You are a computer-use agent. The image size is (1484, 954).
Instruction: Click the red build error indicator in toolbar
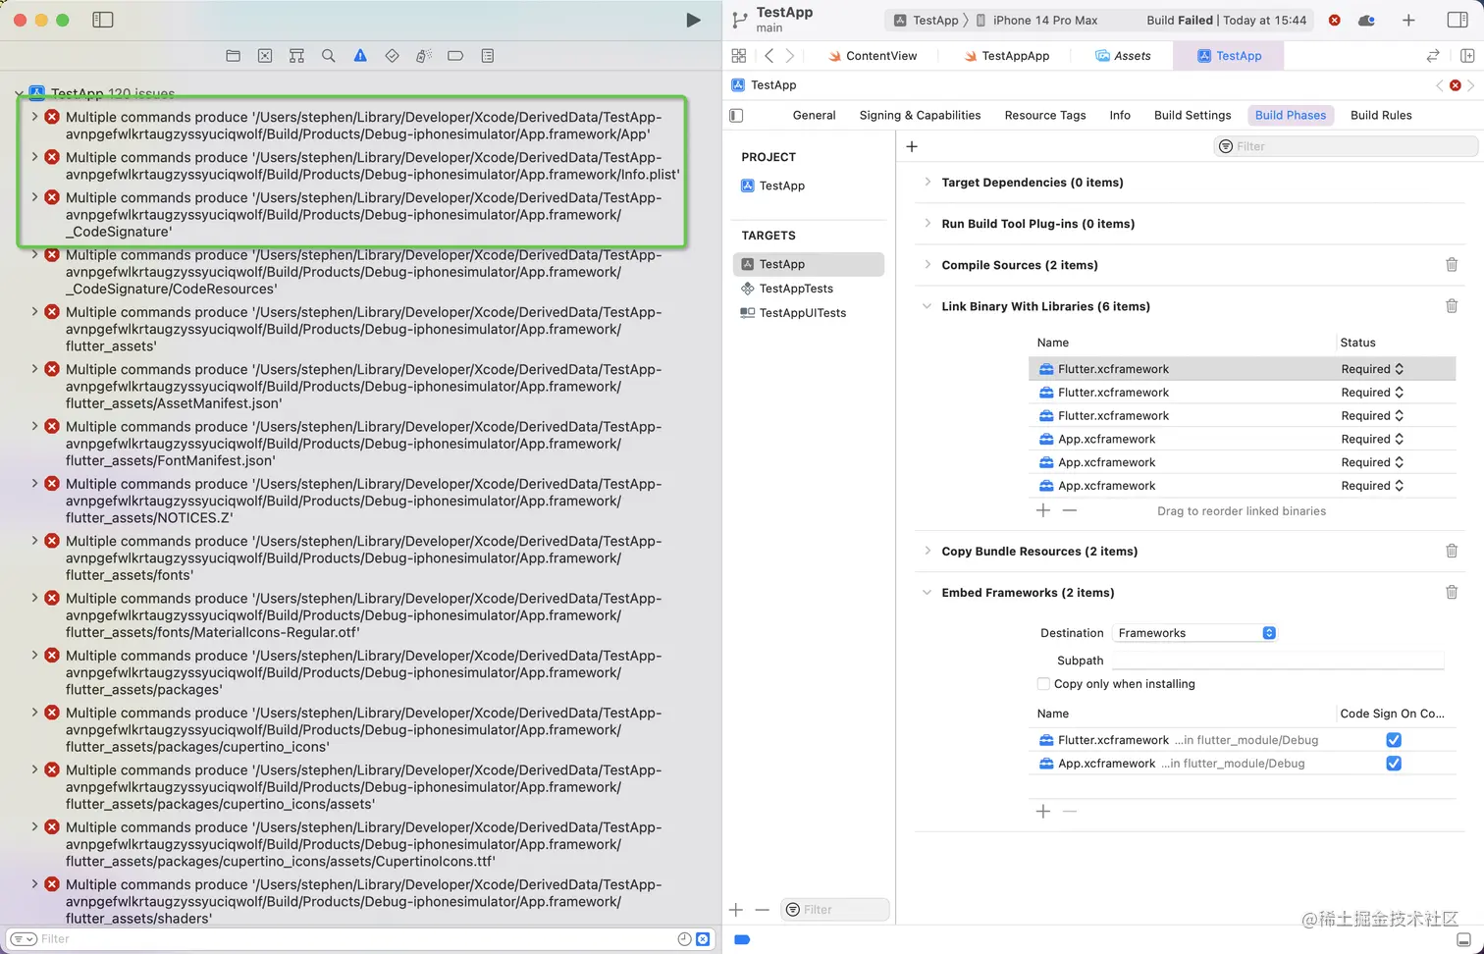[x=1335, y=20]
